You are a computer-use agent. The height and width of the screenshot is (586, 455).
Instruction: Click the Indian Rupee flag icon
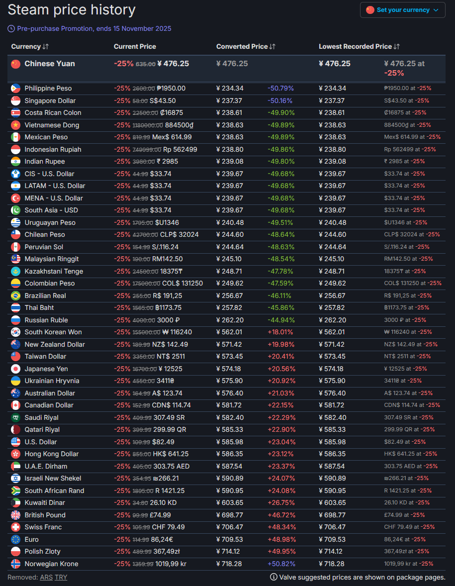(x=16, y=162)
